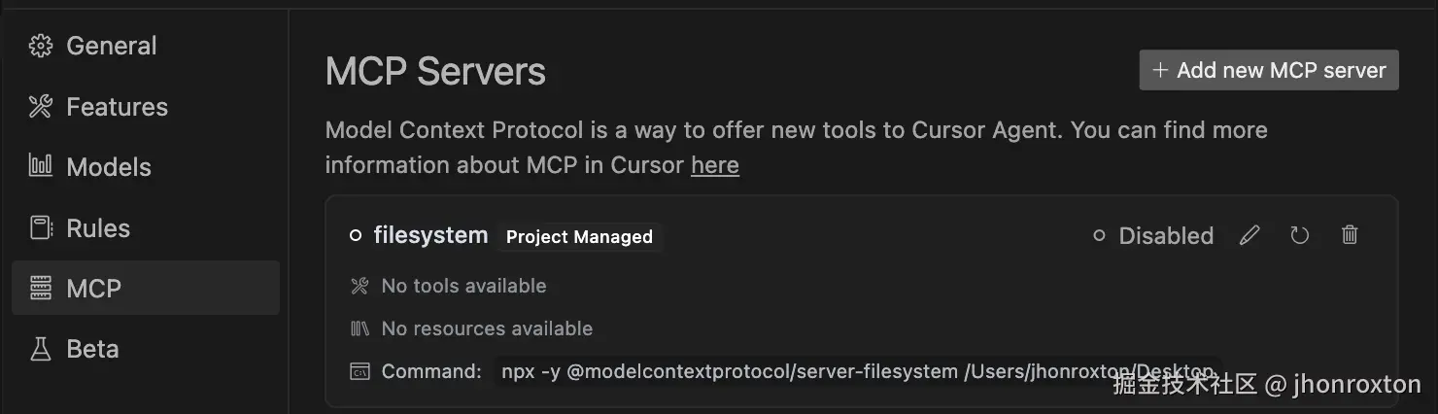Open the "here" link about MCP
The height and width of the screenshot is (414, 1438).
714,165
